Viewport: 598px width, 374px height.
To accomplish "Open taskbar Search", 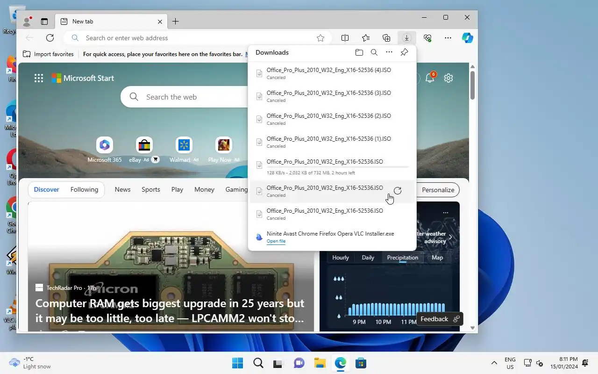I will coord(258,363).
